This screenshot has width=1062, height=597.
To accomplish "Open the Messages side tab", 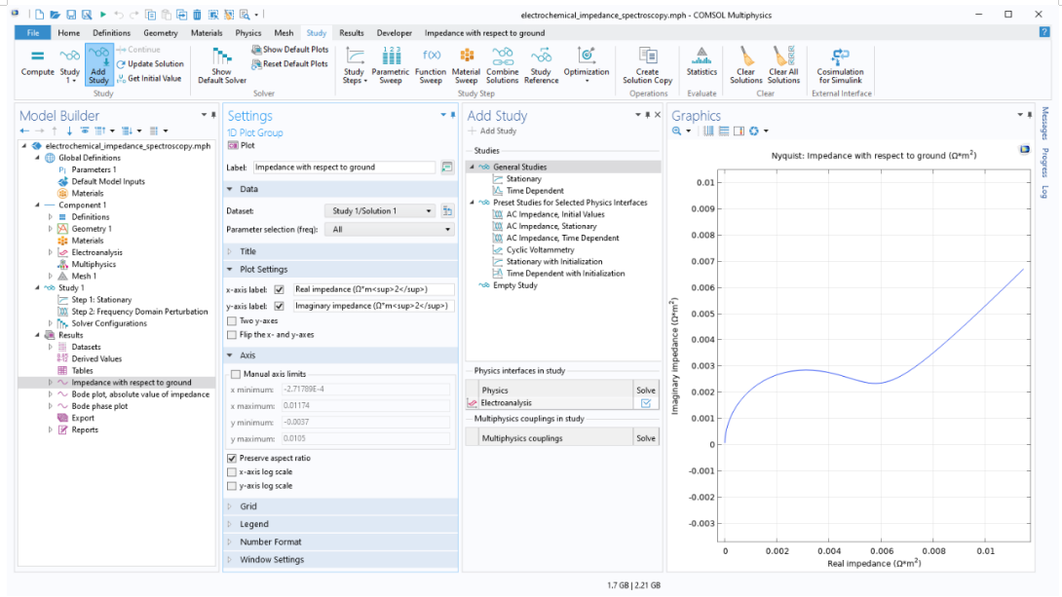I will pos(1045,123).
